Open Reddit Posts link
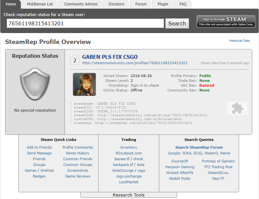The width and height of the screenshot is (259, 199). (x=180, y=178)
